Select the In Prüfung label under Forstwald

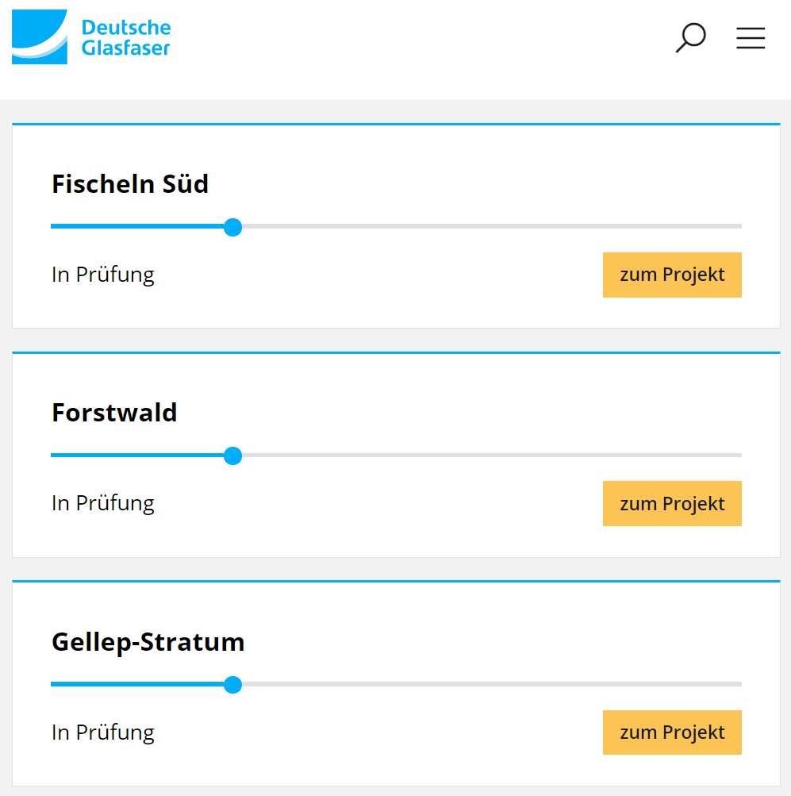102,503
